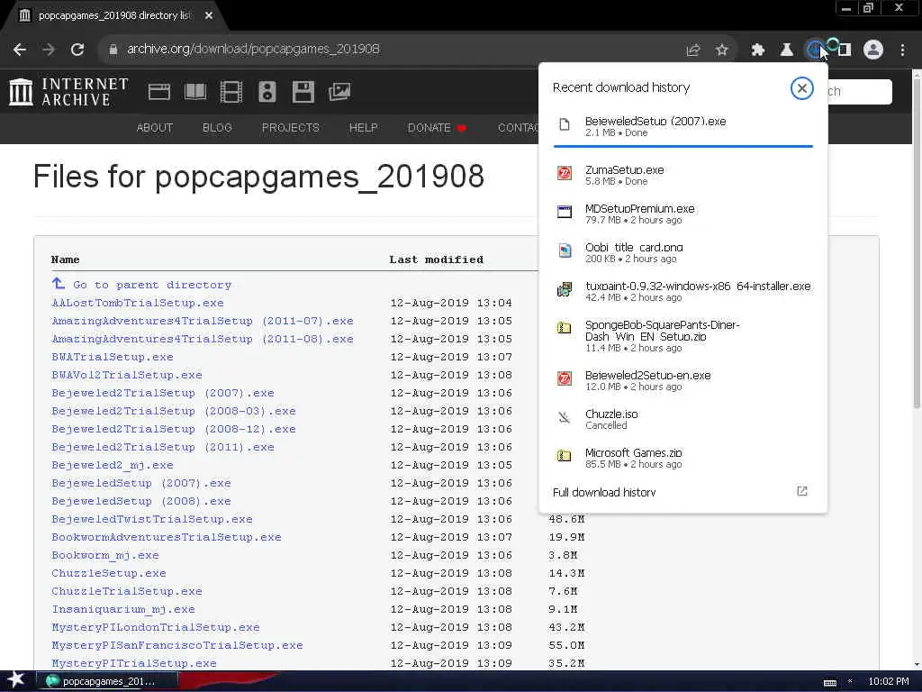
Task: Close the recent download history popup
Action: click(x=801, y=88)
